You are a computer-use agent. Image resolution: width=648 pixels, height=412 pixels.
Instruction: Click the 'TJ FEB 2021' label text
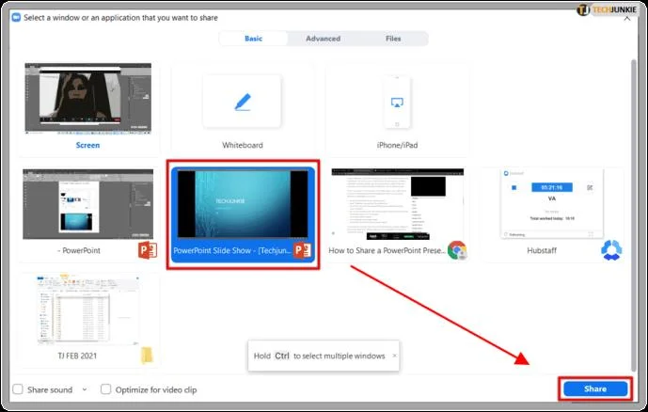click(x=77, y=356)
